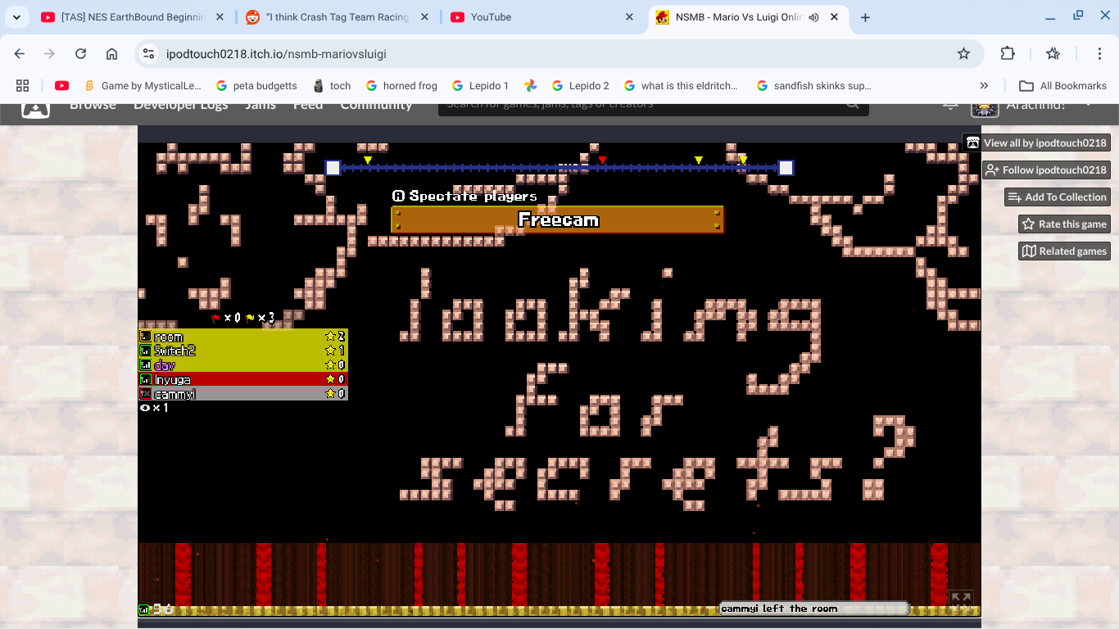Open the peta budgetts bookmark

[256, 86]
